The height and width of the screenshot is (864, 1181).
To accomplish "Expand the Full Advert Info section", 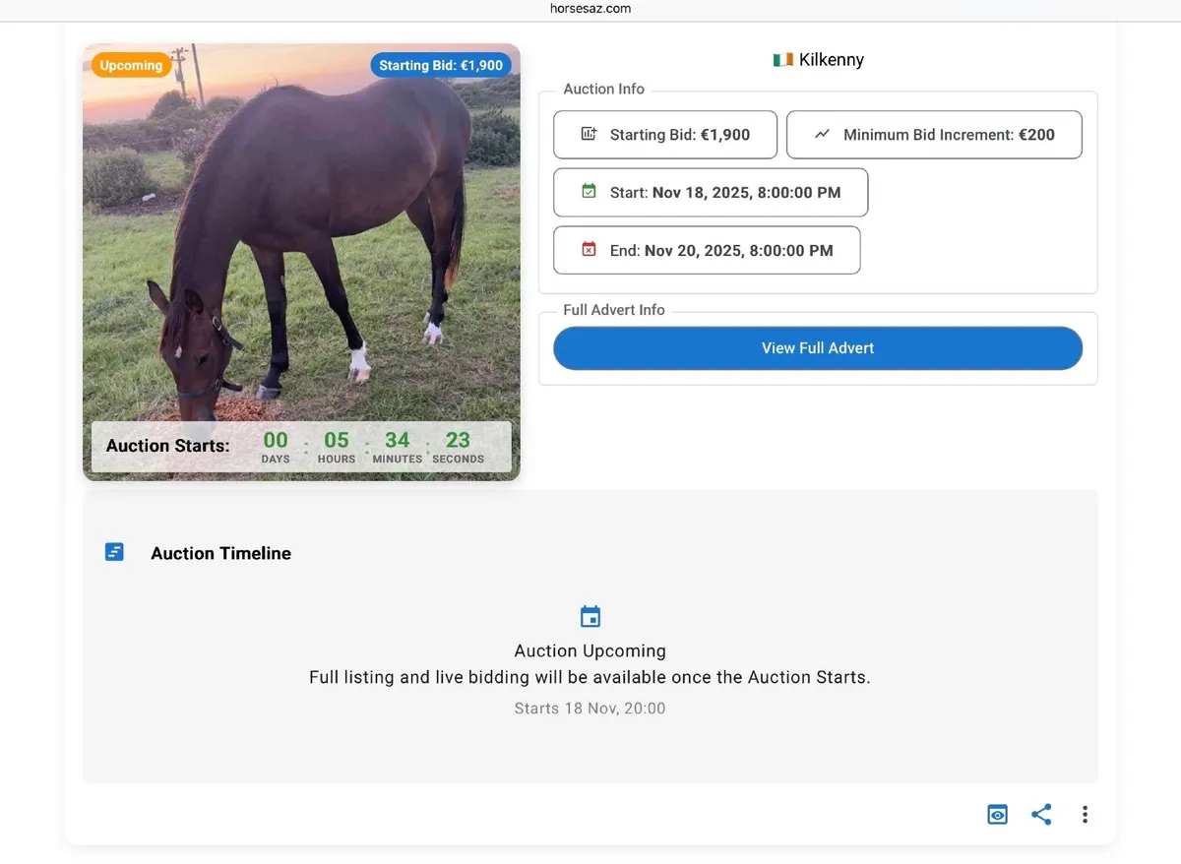I will click(614, 309).
